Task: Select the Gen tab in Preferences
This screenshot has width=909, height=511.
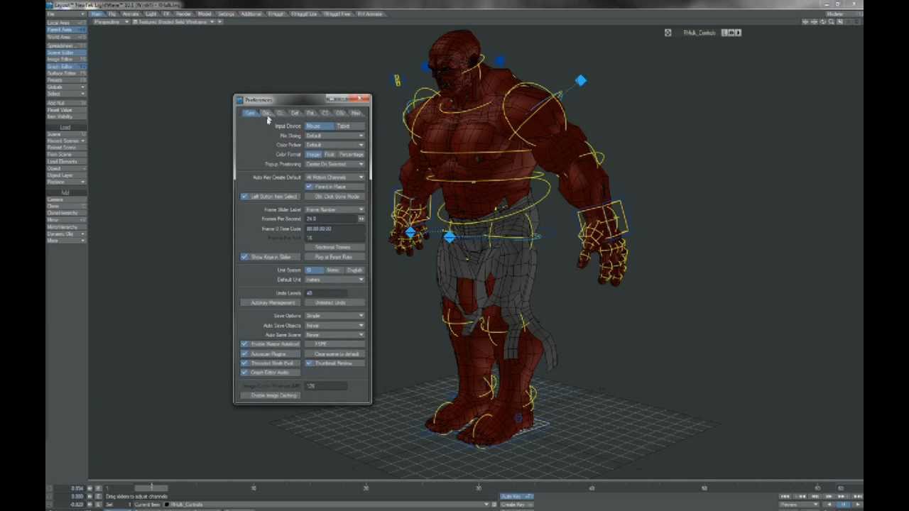Action: tap(250, 114)
